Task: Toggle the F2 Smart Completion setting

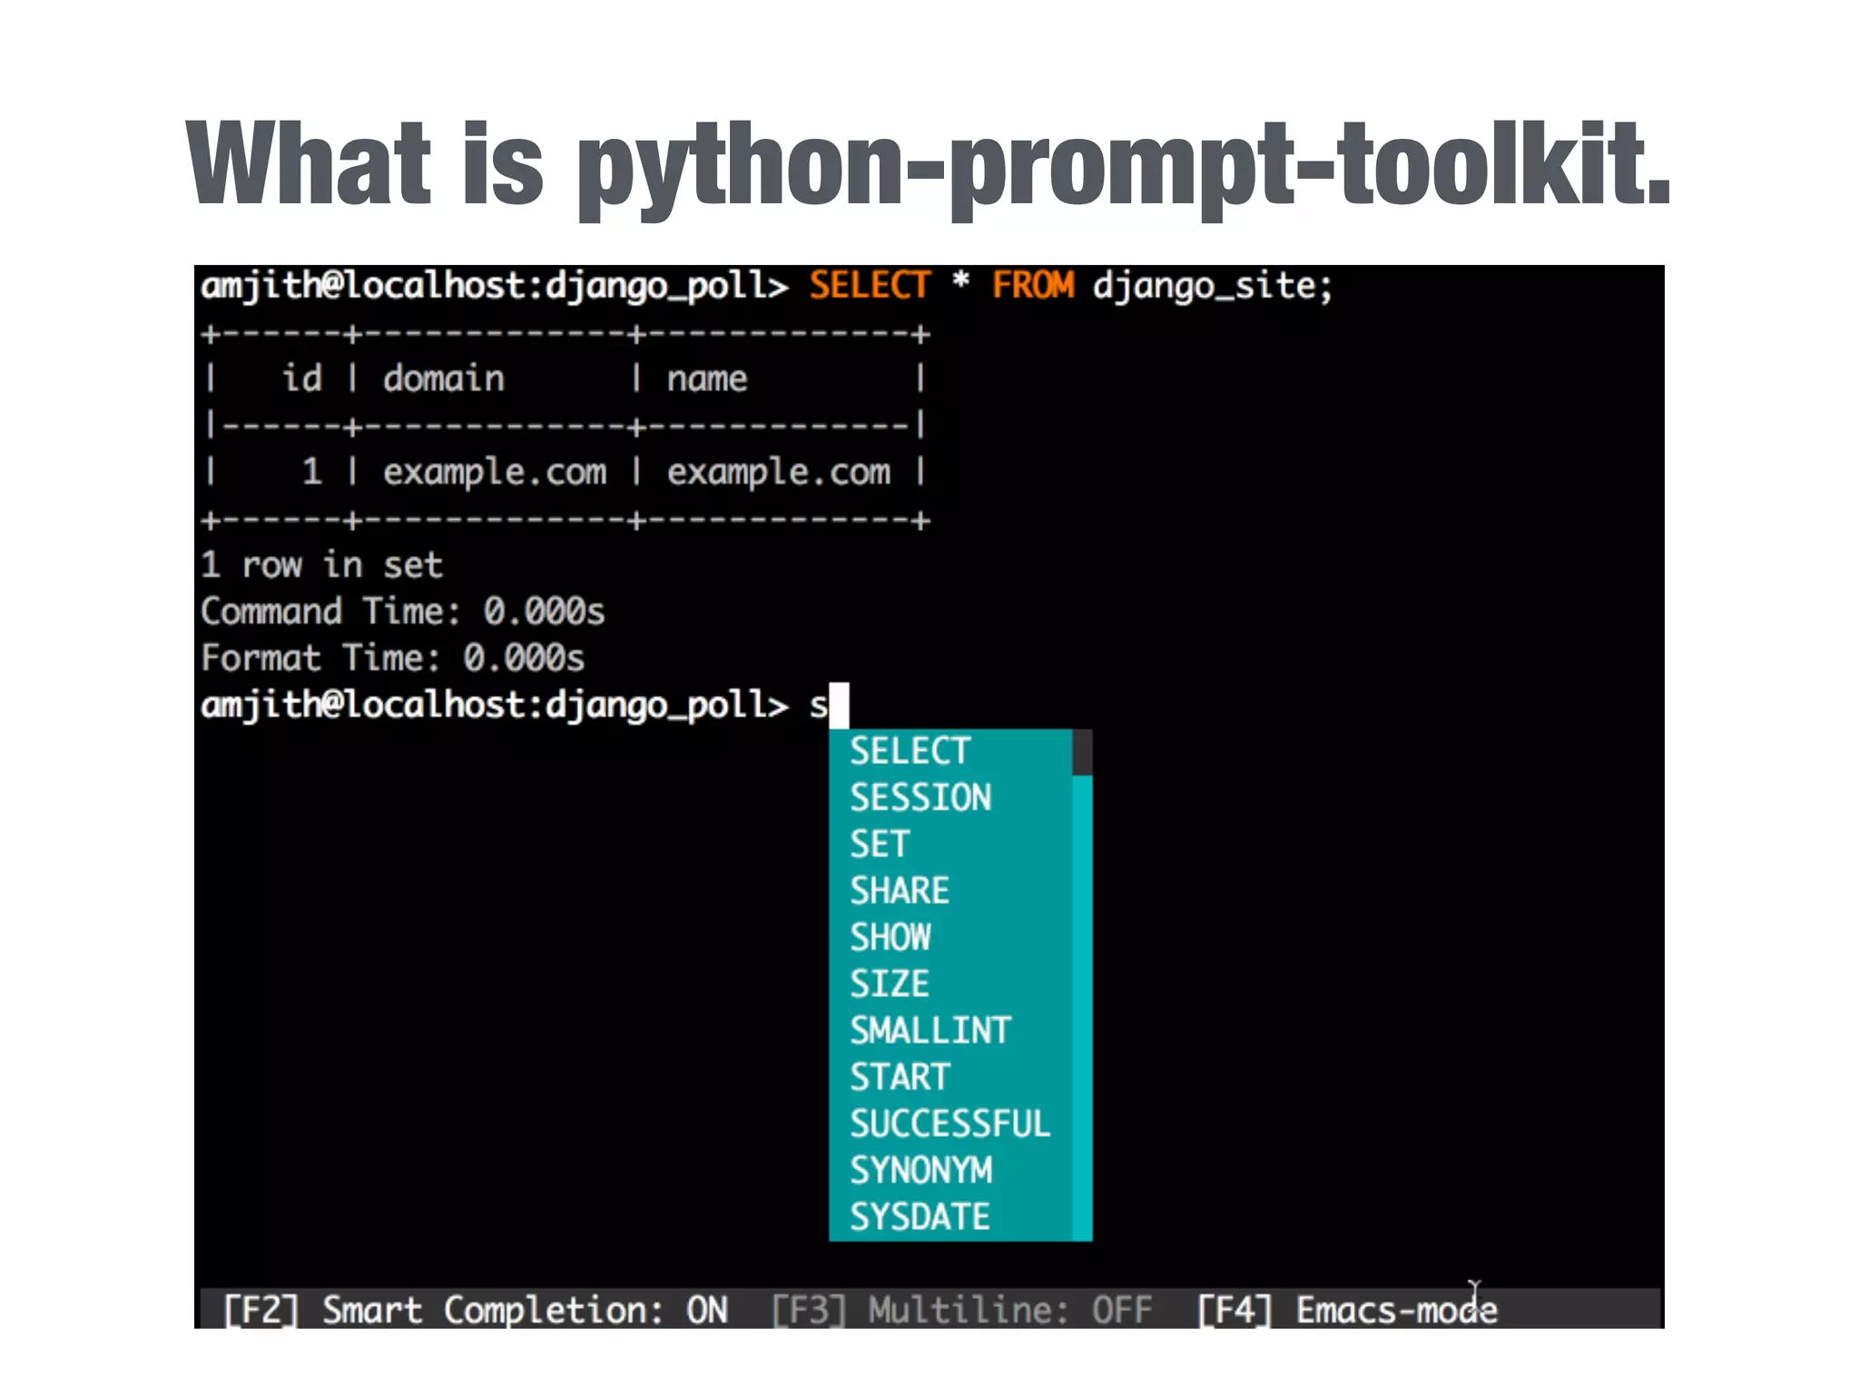Action: pos(476,1311)
